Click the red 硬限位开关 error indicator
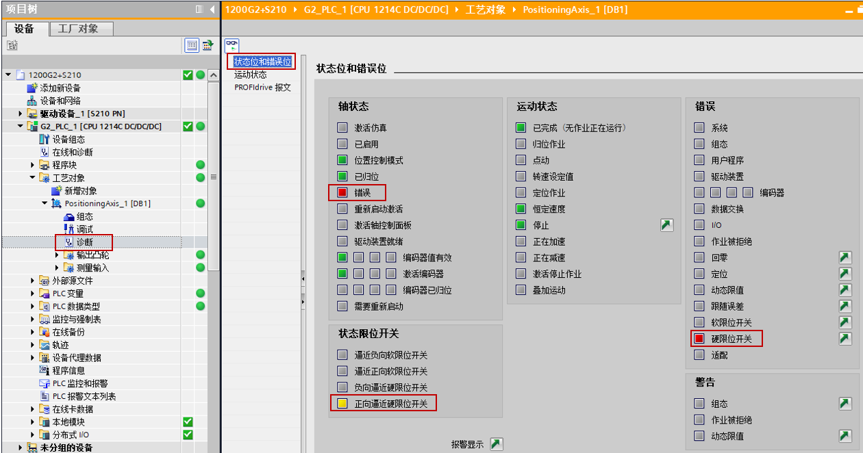This screenshot has height=453, width=863. [699, 339]
